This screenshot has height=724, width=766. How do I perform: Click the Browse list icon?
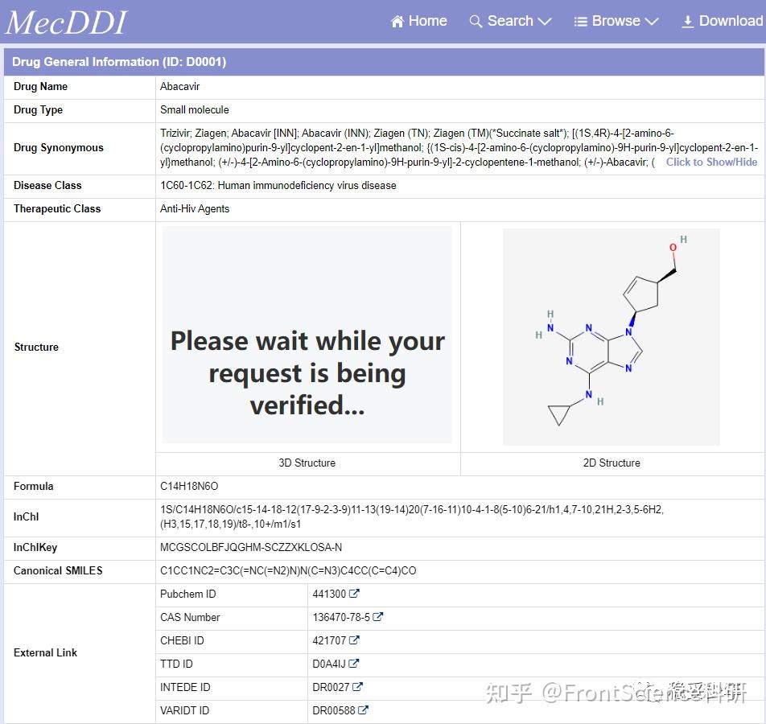pos(579,21)
